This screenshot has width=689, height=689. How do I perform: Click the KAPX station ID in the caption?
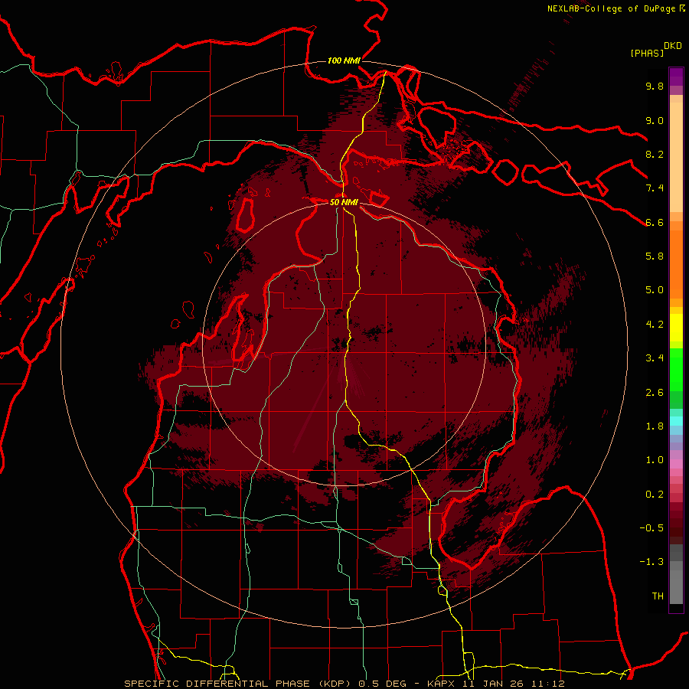click(x=442, y=684)
